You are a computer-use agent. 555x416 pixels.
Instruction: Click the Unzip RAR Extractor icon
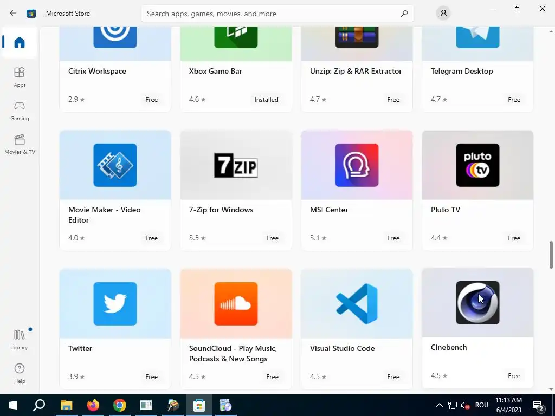(x=357, y=37)
